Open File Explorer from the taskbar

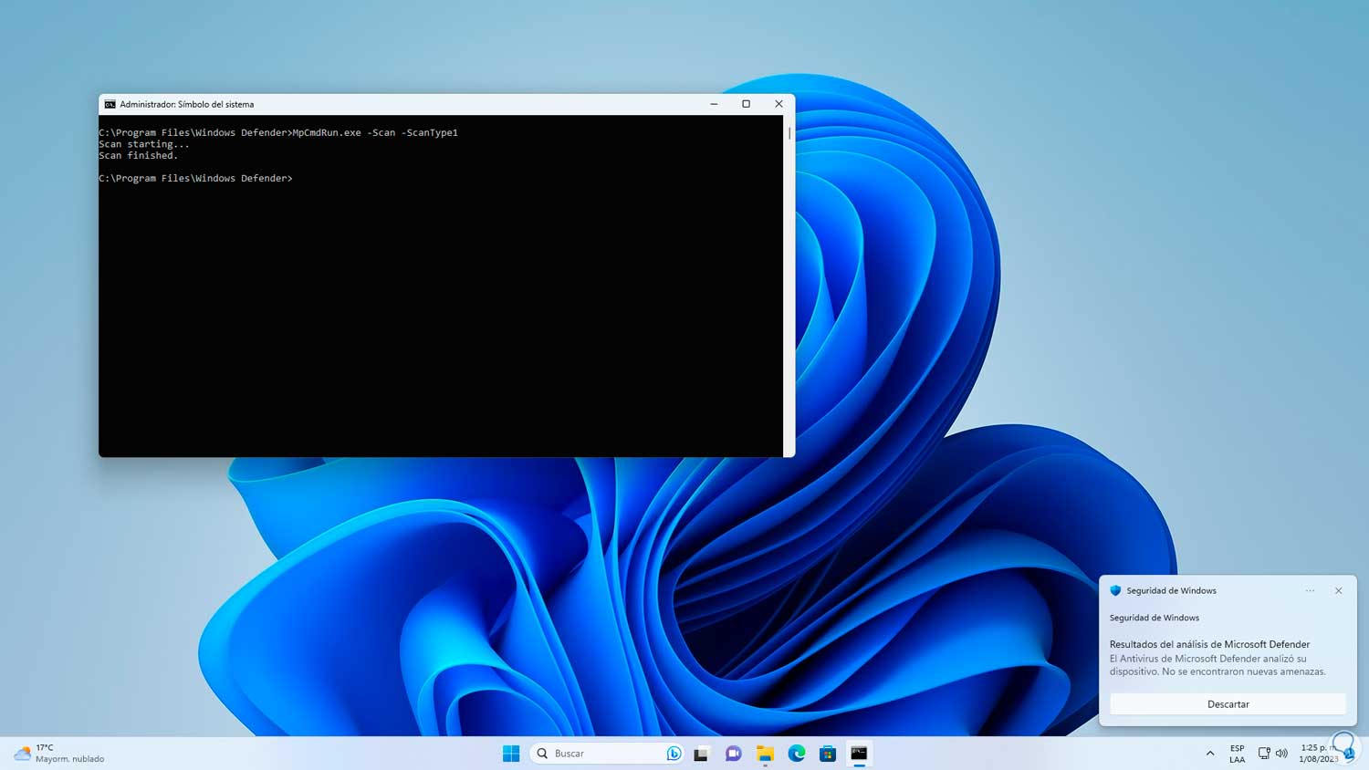pos(765,754)
